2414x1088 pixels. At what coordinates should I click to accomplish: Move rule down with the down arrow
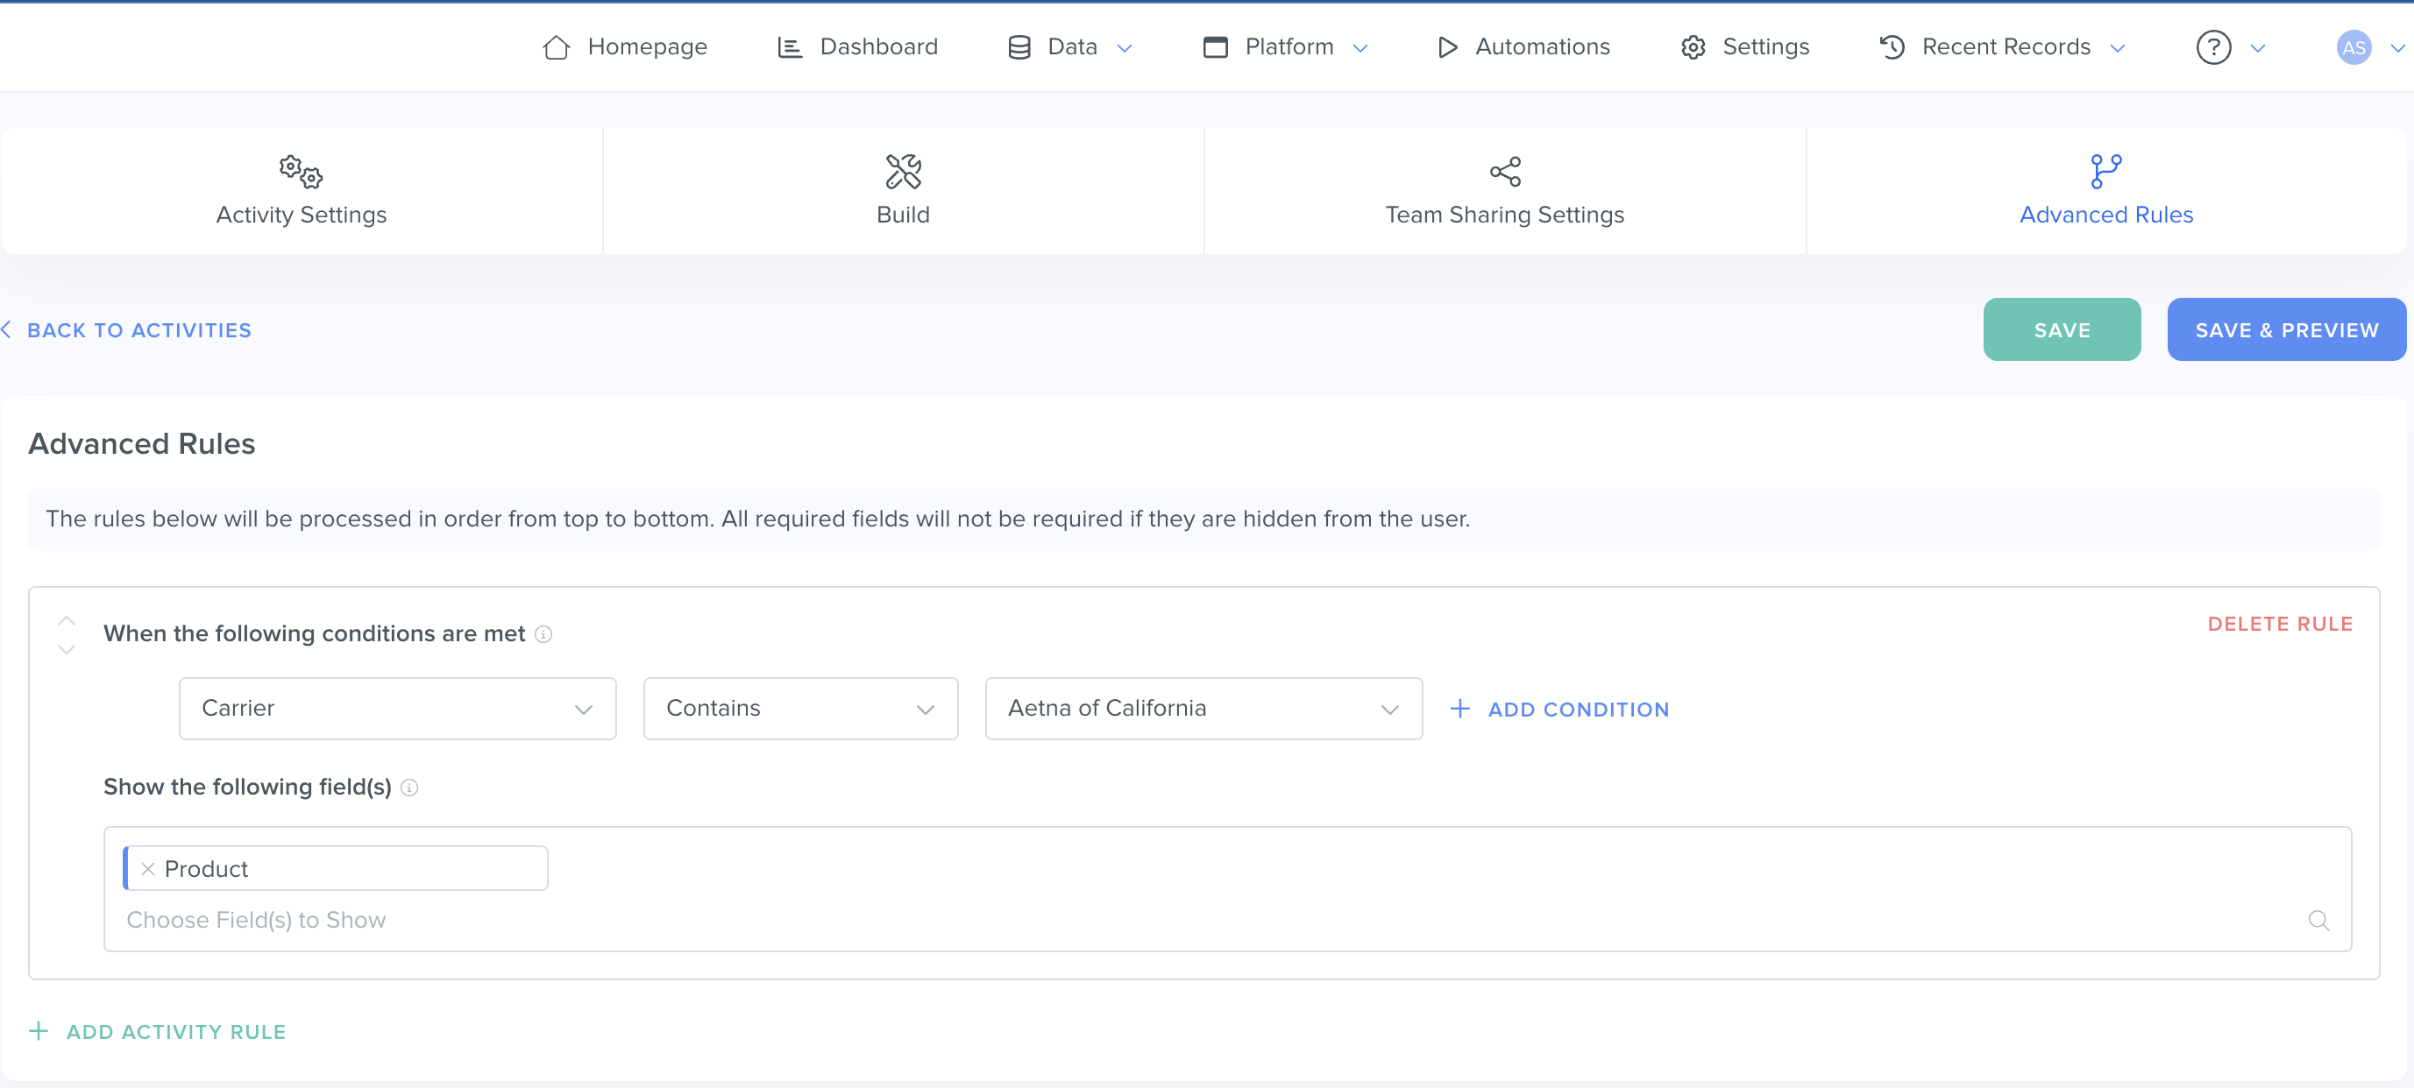tap(67, 649)
